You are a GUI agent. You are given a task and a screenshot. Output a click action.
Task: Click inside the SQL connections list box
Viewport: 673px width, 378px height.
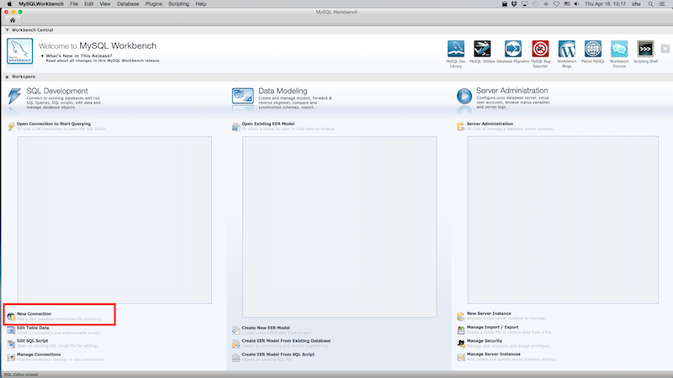[114, 220]
